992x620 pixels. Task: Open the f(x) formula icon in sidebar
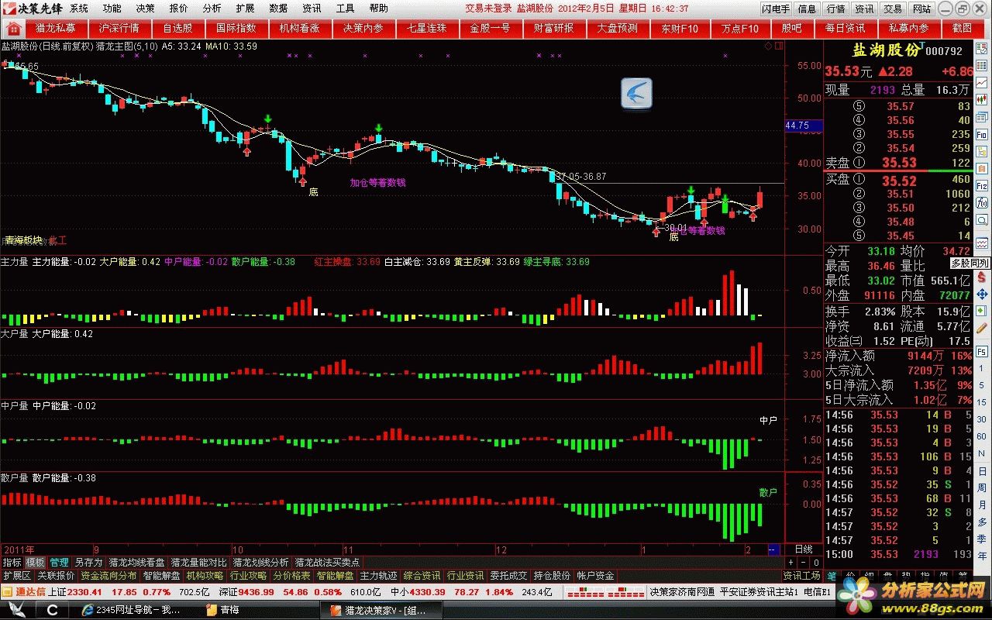[x=982, y=202]
